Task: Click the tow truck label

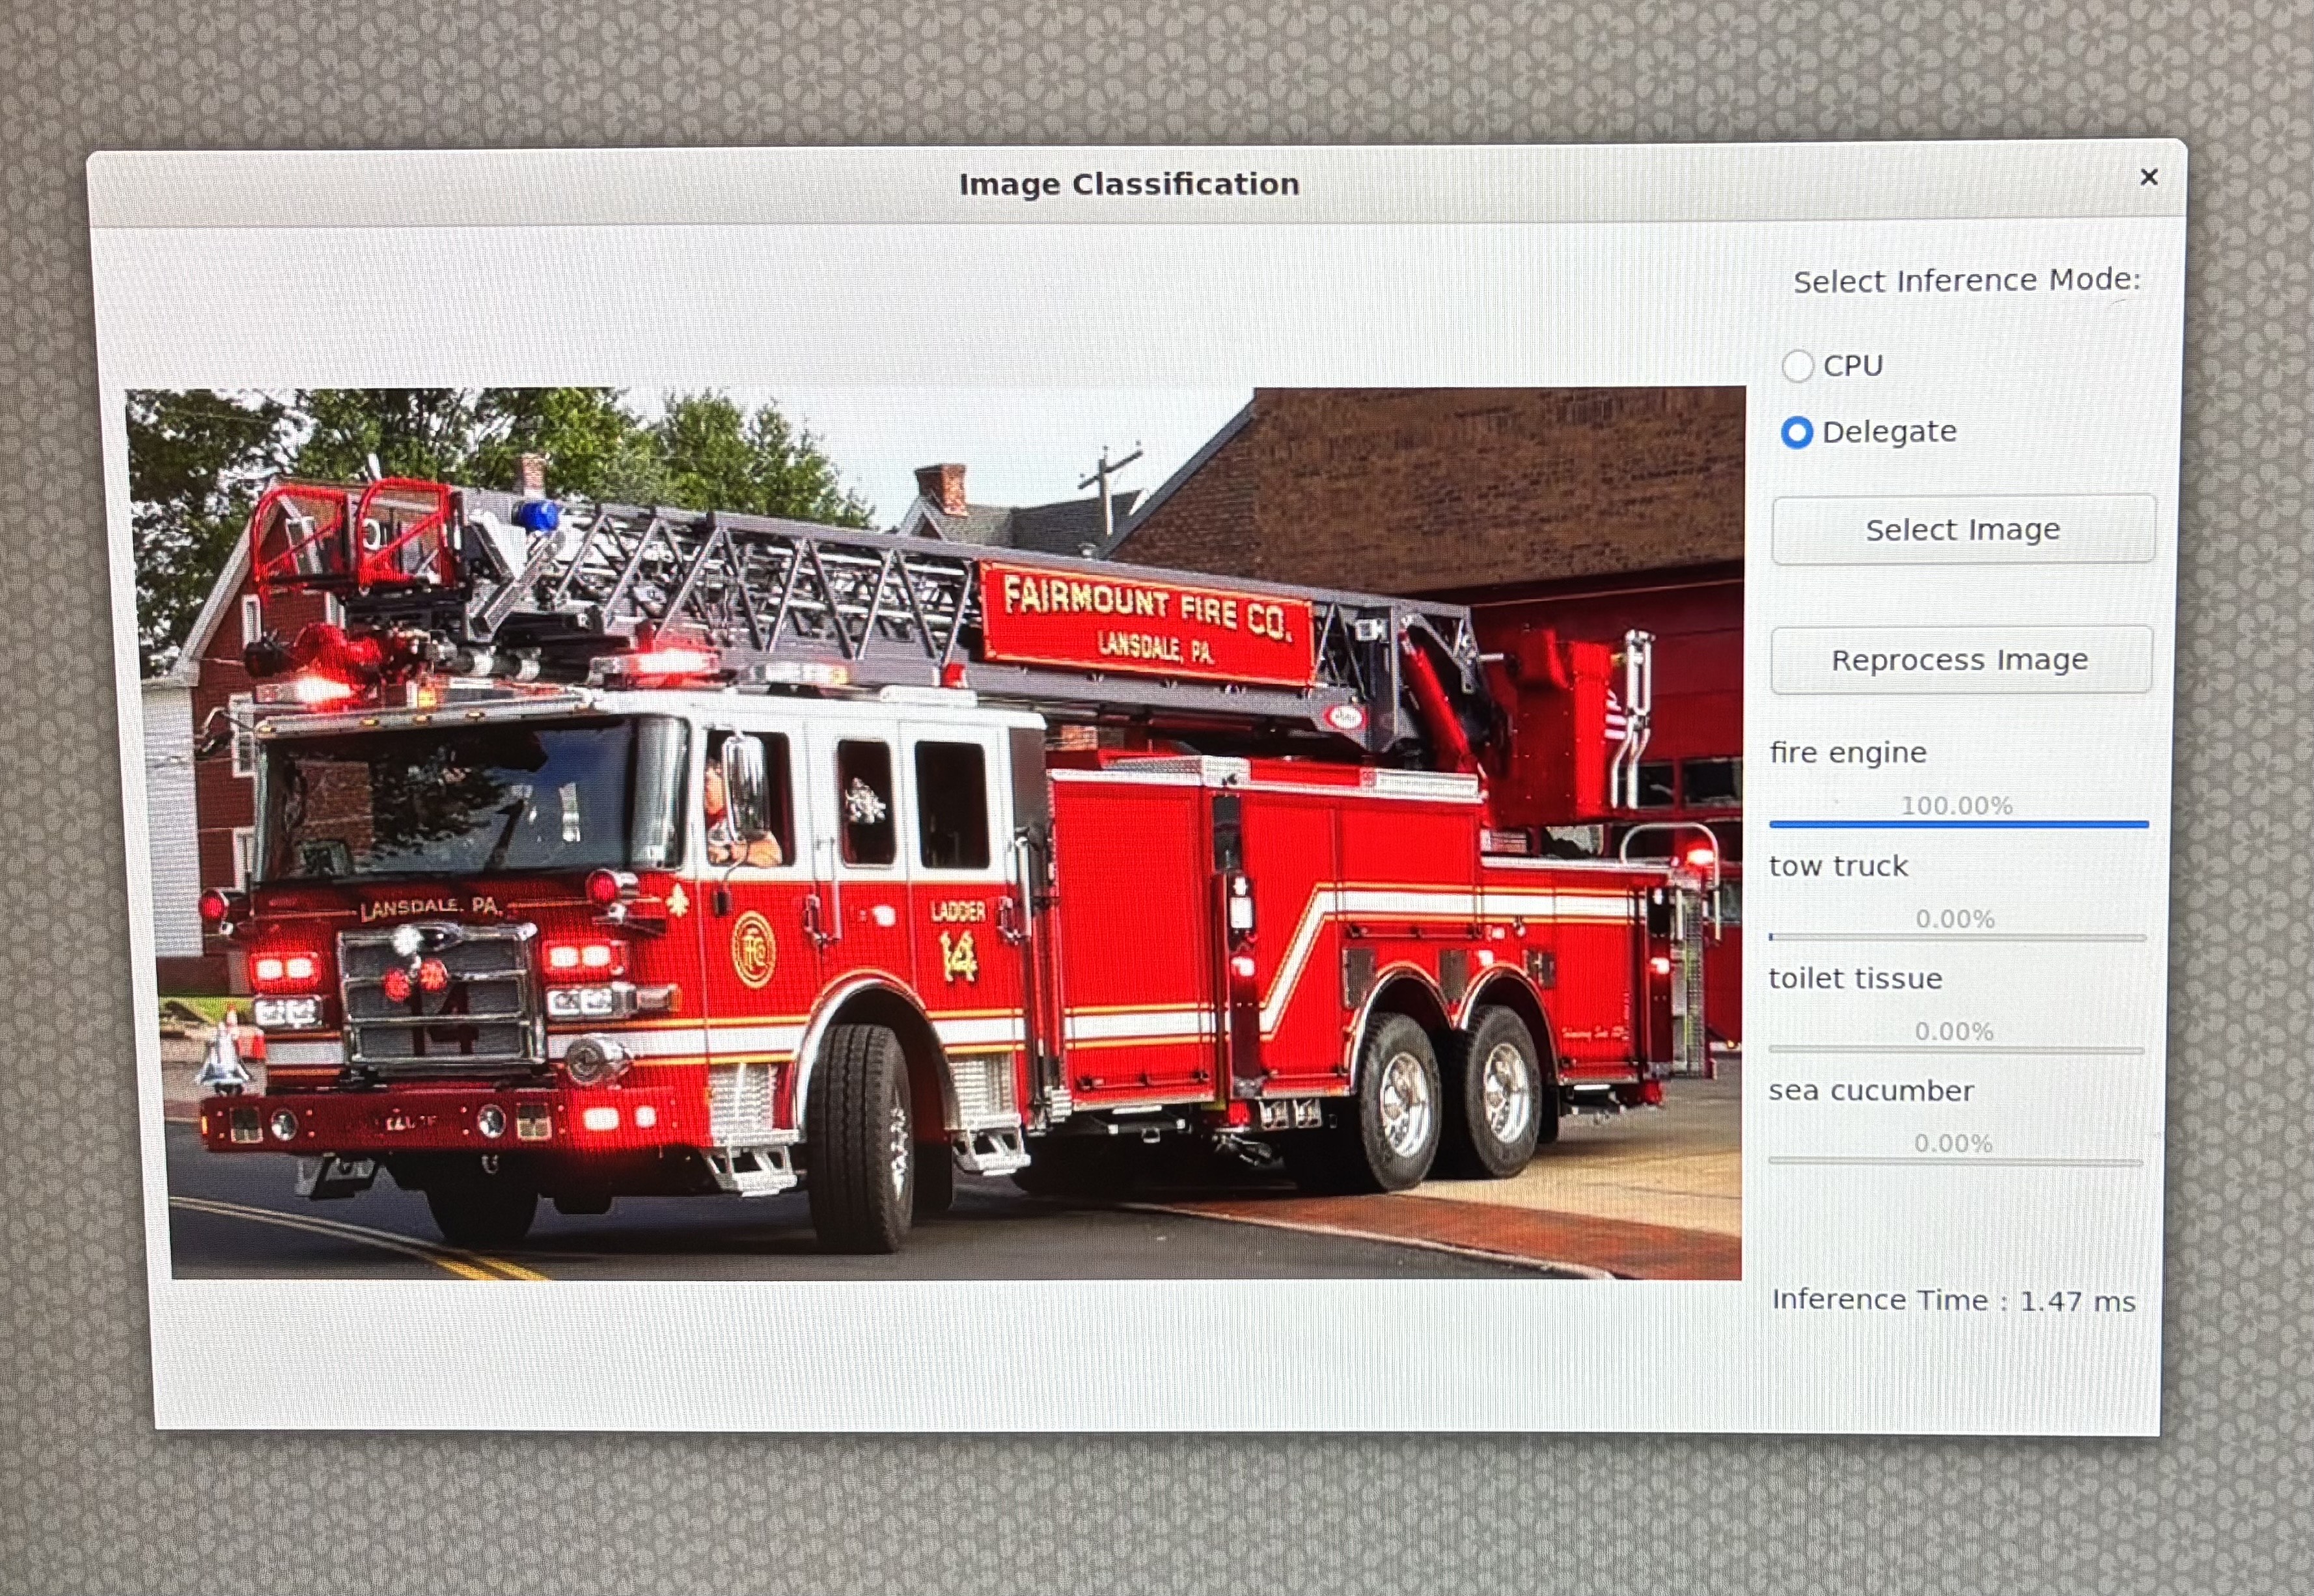Action: tap(1839, 866)
